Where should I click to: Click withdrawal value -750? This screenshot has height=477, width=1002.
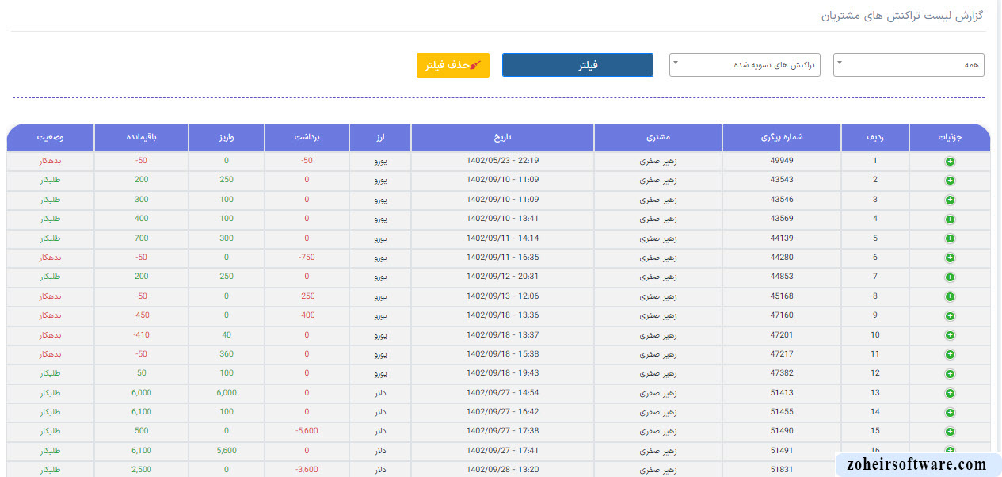307,258
